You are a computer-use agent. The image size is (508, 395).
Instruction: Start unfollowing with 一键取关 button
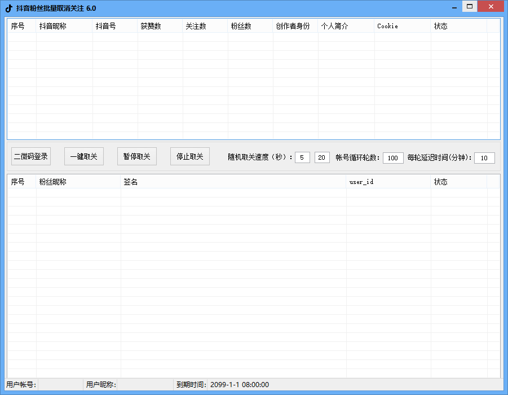tap(84, 156)
